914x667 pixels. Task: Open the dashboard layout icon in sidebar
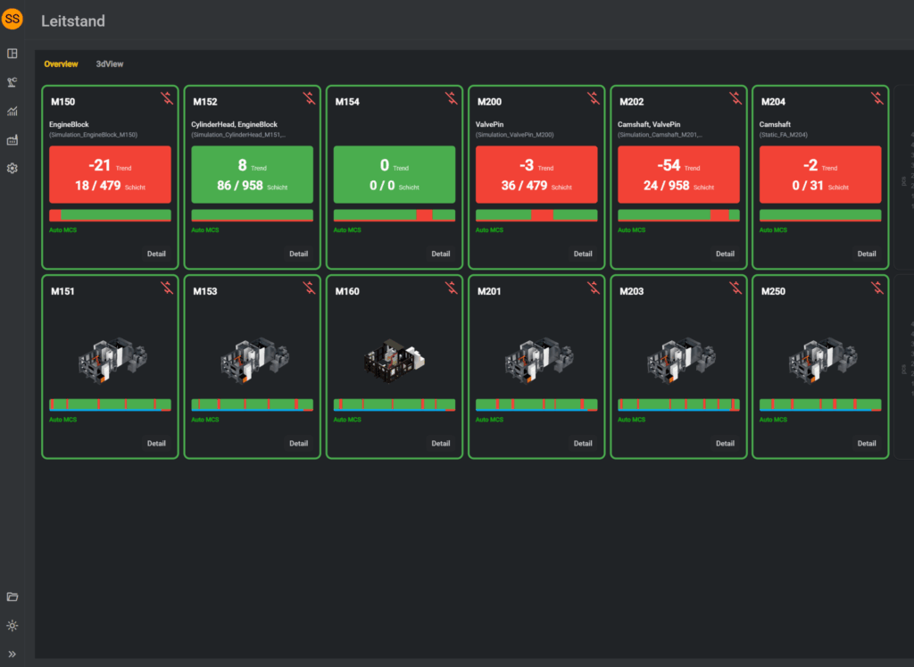pos(12,54)
